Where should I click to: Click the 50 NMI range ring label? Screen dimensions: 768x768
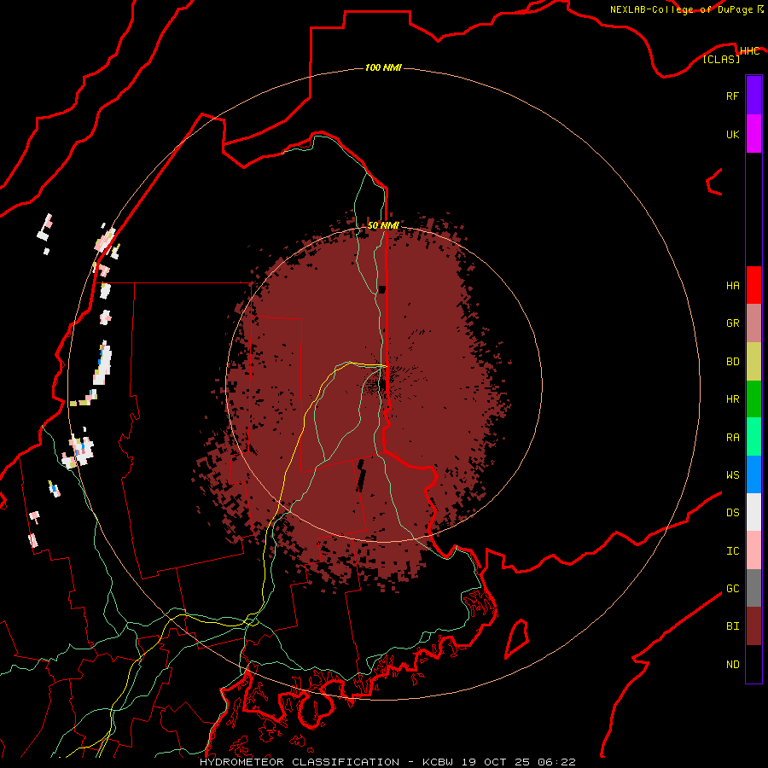383,226
